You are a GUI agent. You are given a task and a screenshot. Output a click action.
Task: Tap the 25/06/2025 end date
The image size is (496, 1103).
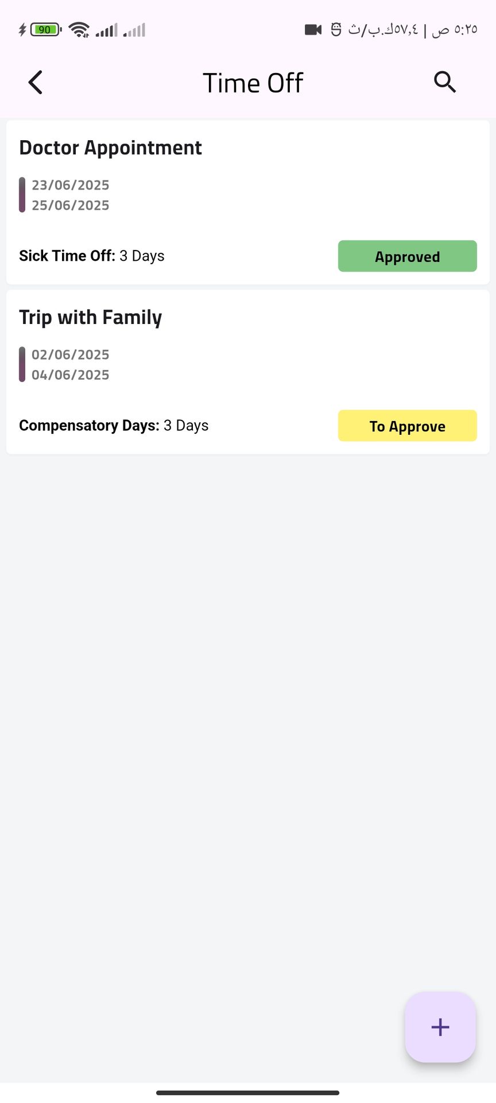tap(71, 205)
